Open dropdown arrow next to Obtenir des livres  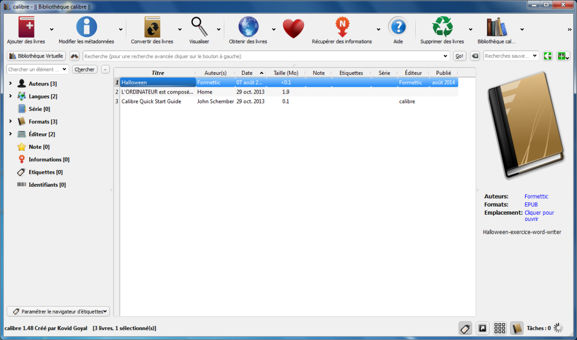click(274, 29)
